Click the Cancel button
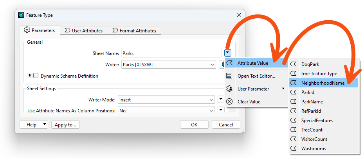364x158 pixels. tap(226, 125)
